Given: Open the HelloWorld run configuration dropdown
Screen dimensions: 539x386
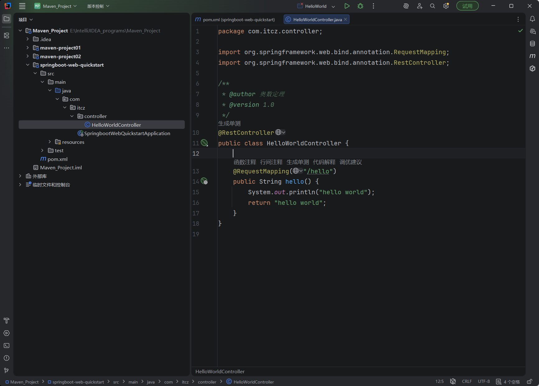Looking at the screenshot, I should (316, 6).
